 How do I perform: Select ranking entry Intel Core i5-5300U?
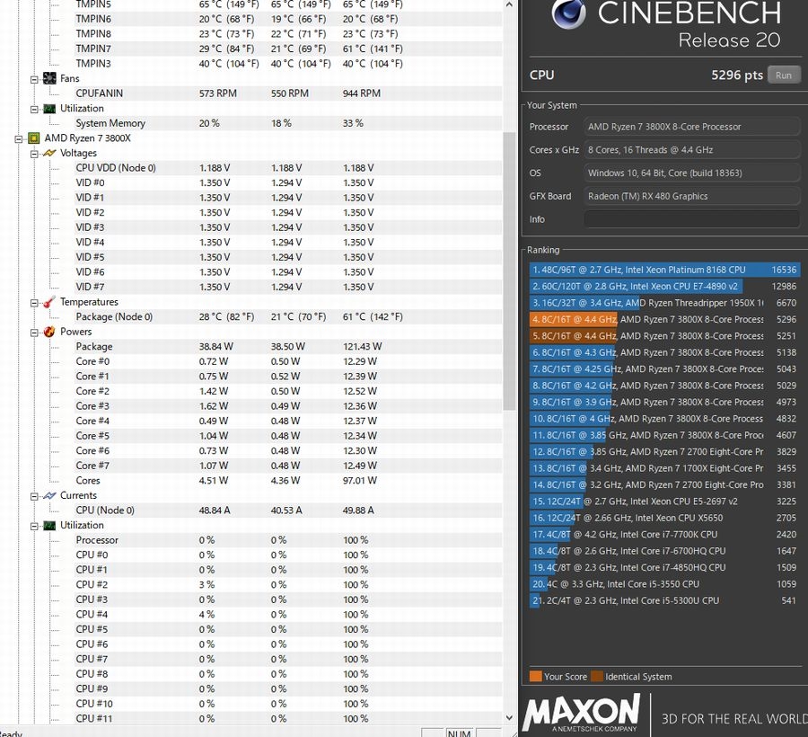coord(663,600)
